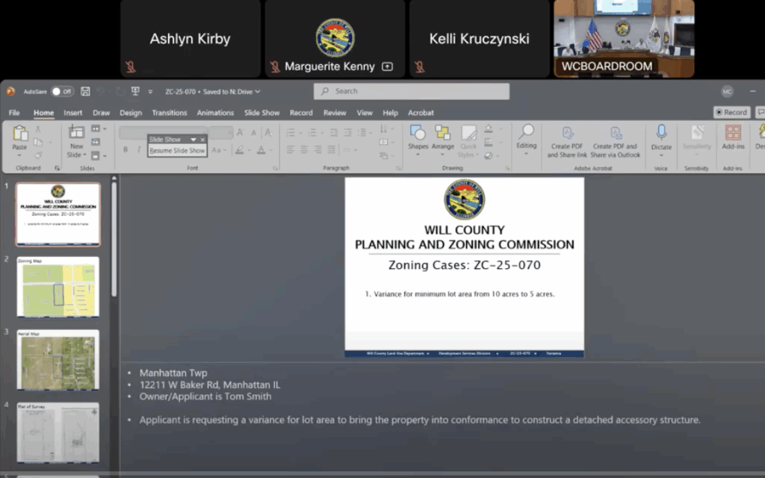Switch to the Transitions tab

[x=169, y=113]
